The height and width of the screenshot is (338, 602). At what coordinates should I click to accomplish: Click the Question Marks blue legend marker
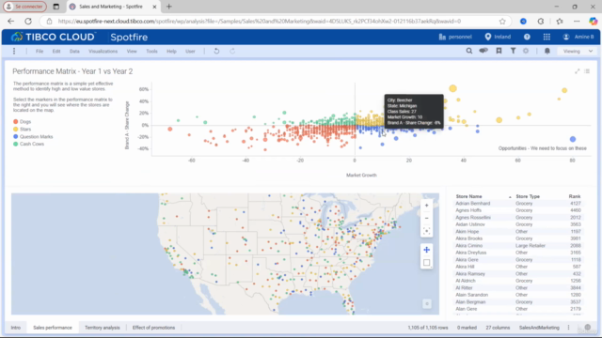16,136
